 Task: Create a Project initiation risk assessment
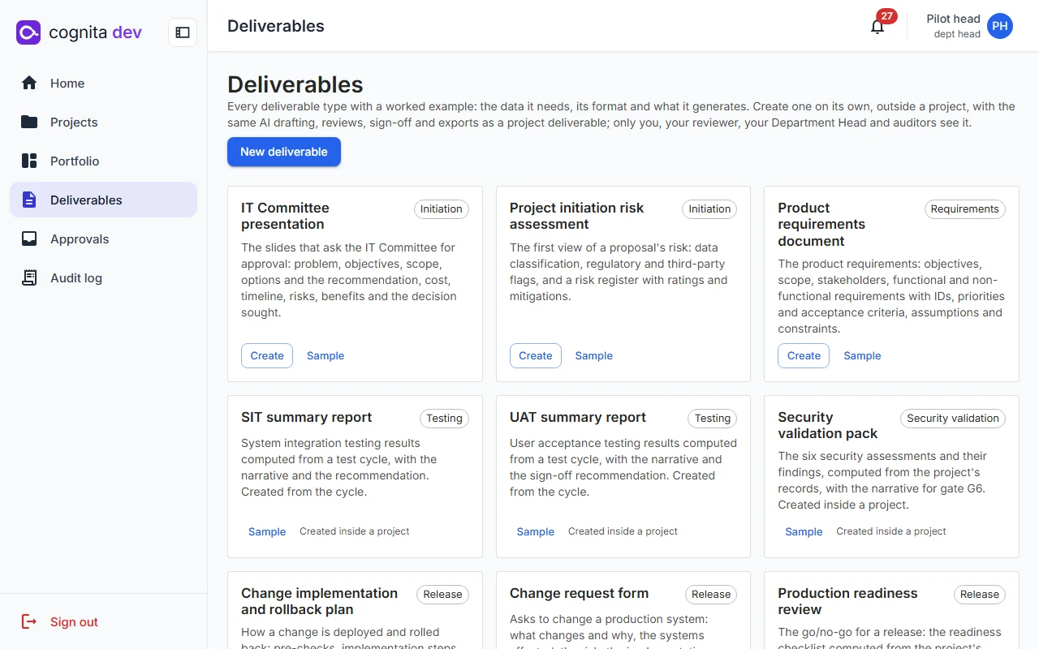point(536,355)
